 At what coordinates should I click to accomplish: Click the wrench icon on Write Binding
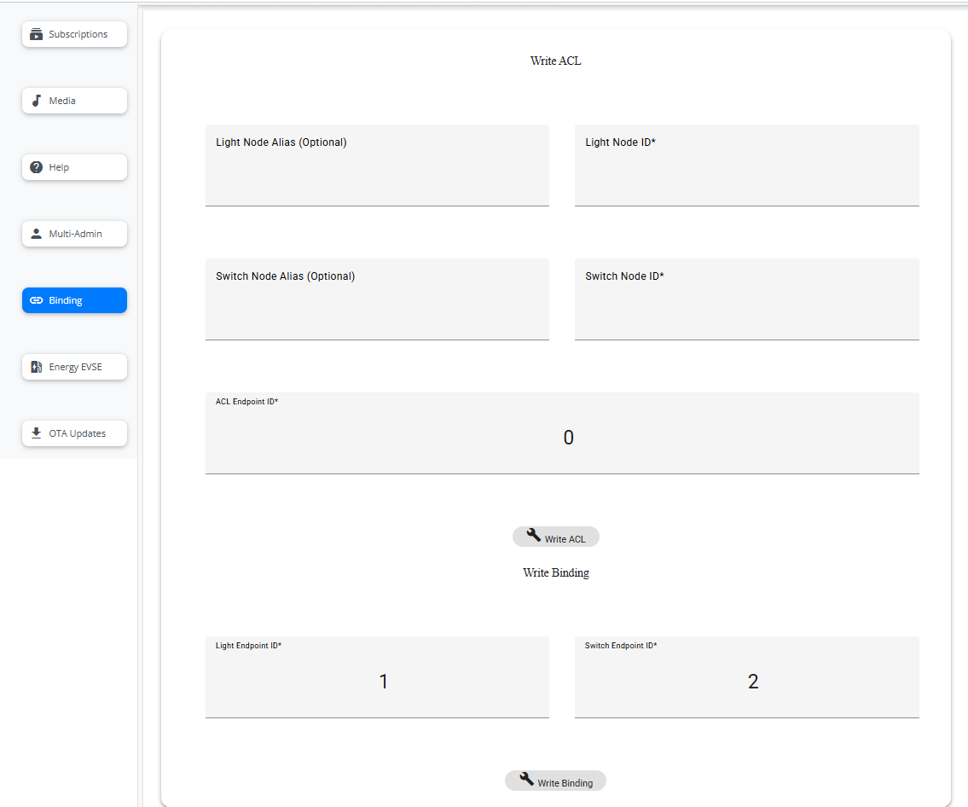526,780
